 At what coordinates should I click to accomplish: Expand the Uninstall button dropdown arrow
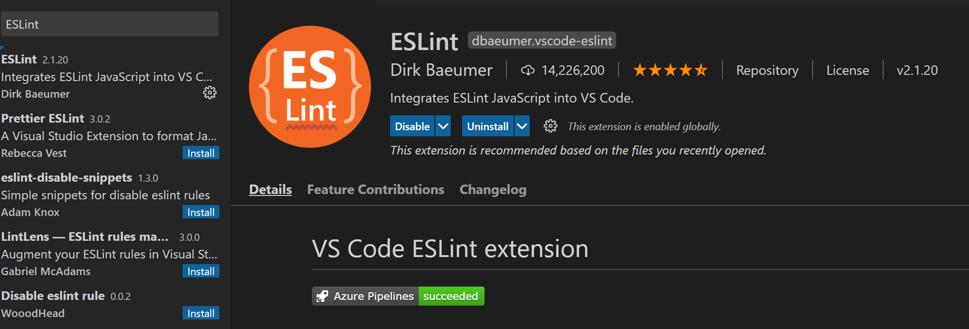coord(522,126)
